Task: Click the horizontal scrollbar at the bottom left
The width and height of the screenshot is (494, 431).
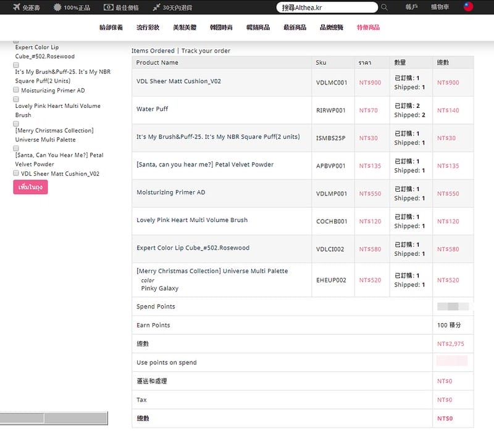Action: pos(54,417)
